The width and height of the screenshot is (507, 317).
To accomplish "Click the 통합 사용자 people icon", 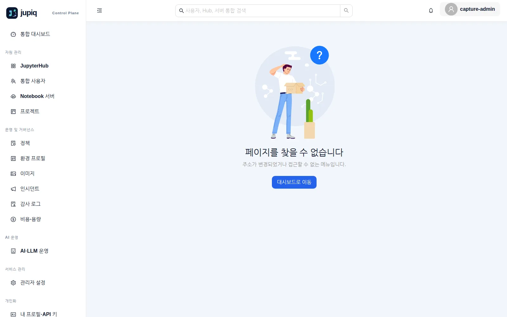I will [x=13, y=81].
